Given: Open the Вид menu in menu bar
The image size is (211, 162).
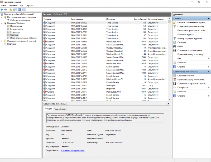Looking at the screenshot, I should click(x=22, y=6).
